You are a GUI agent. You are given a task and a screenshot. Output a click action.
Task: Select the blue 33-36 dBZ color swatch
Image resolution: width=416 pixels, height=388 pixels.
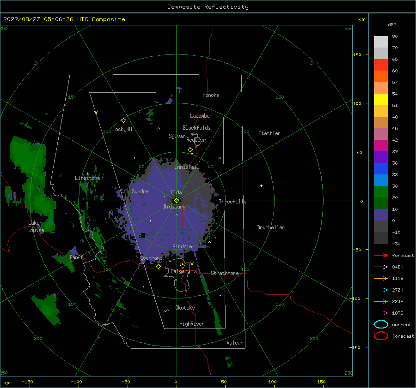(381, 168)
